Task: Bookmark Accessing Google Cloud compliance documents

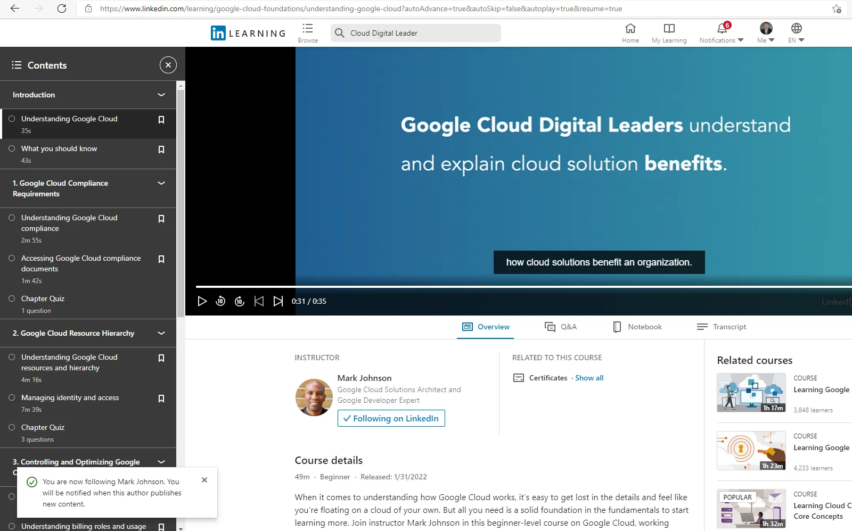Action: (161, 259)
